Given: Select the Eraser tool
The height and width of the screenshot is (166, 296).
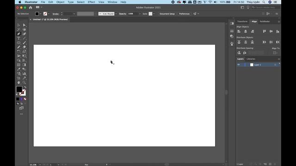Looking at the screenshot, I should 24,47.
